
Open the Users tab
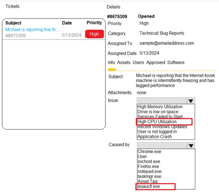click(x=138, y=63)
